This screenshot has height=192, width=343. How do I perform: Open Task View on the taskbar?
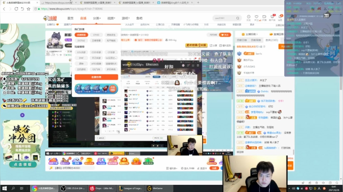click(x=21, y=188)
